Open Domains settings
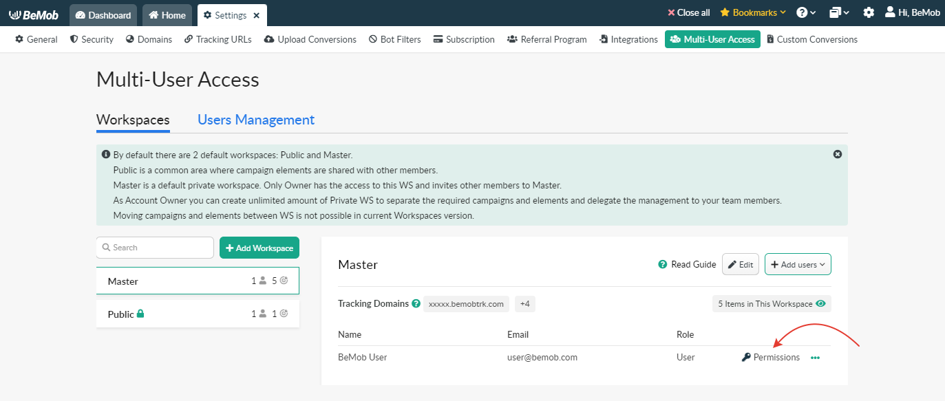 tap(149, 39)
